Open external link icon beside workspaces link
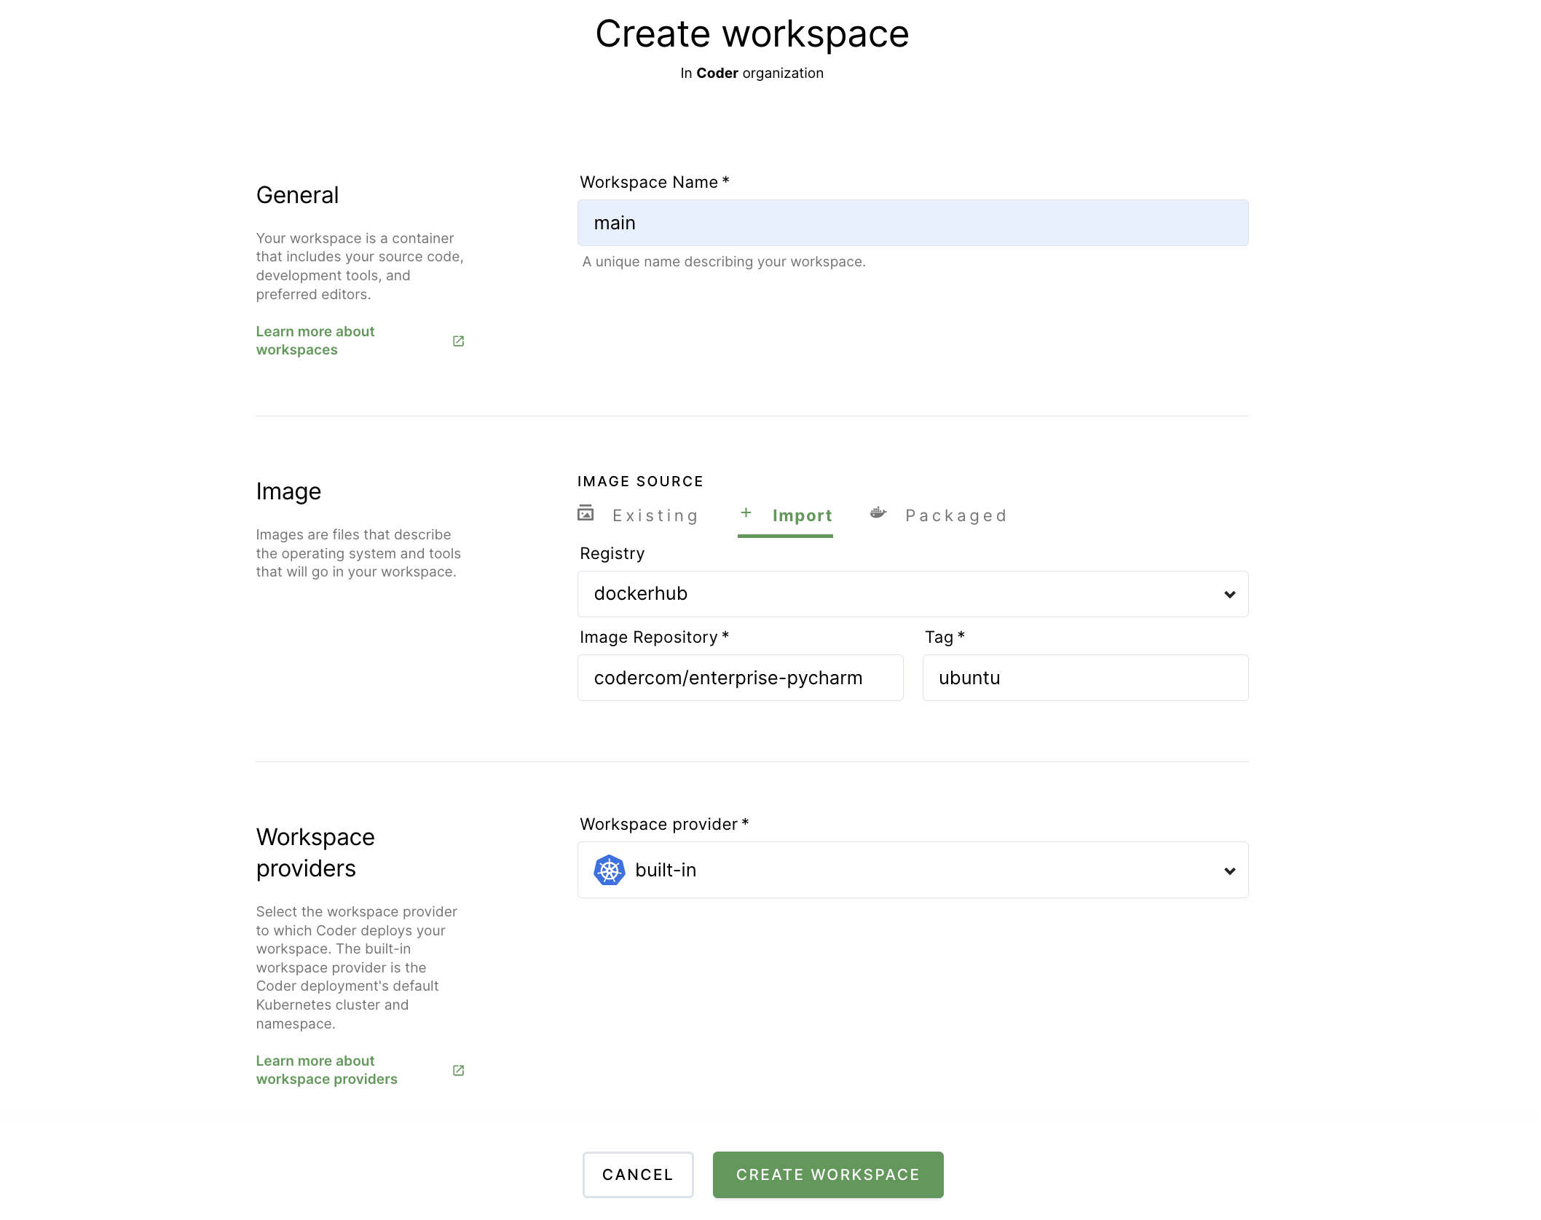The width and height of the screenshot is (1541, 1220). 458,341
